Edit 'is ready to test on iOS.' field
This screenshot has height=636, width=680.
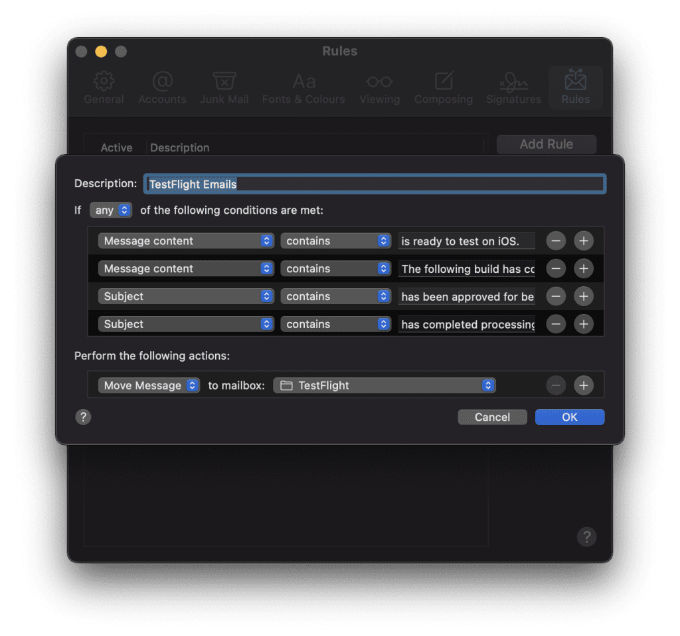467,241
